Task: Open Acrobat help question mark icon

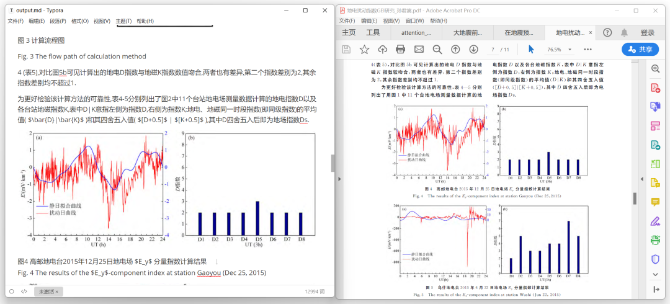Action: click(x=607, y=32)
